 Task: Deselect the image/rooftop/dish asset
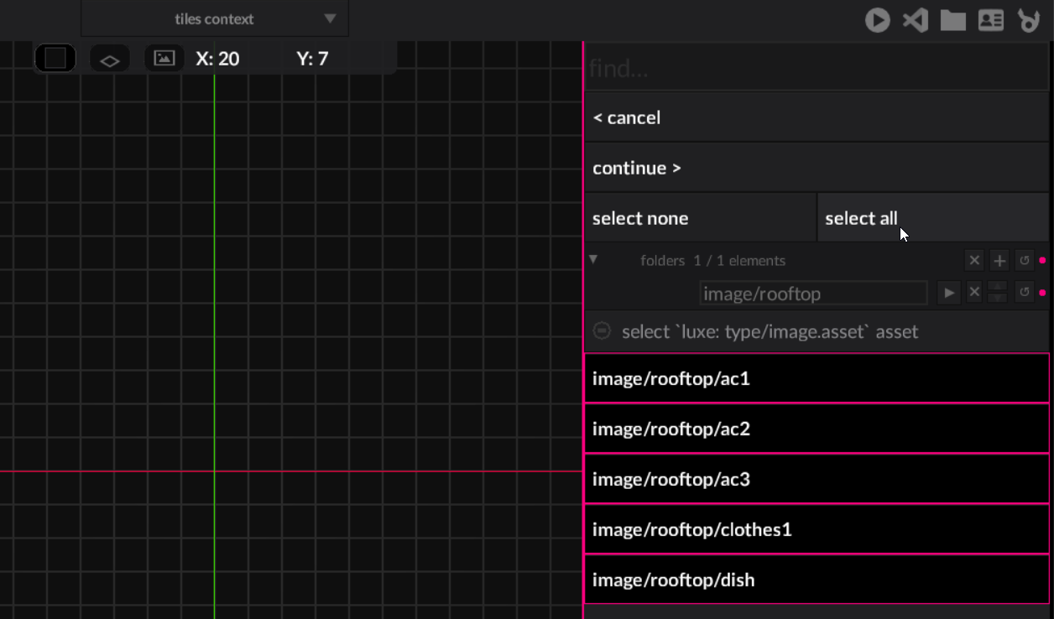pyautogui.click(x=816, y=580)
